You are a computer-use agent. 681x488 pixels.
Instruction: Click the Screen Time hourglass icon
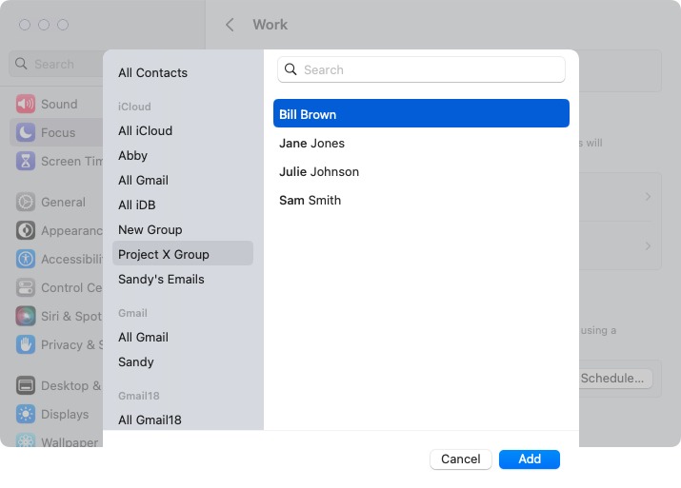26,162
